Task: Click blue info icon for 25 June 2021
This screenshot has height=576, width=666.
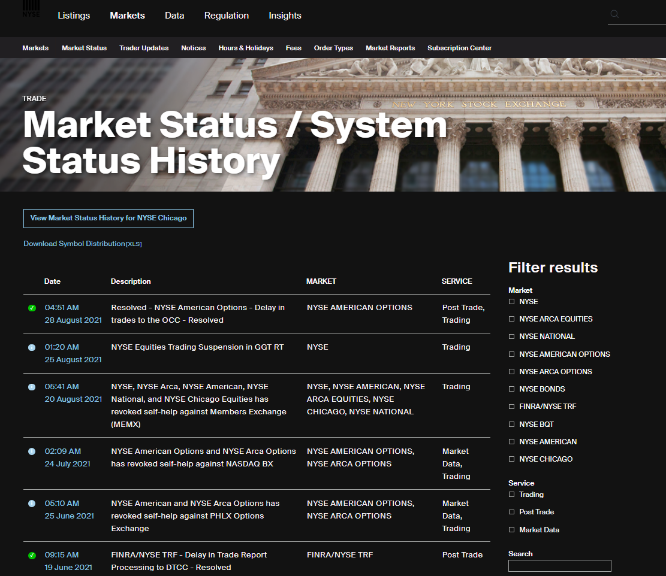Action: [32, 504]
